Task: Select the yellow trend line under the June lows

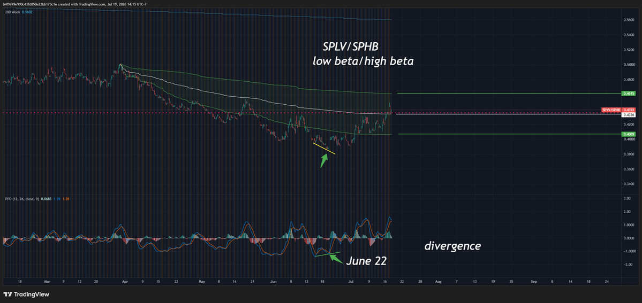Action: point(324,149)
